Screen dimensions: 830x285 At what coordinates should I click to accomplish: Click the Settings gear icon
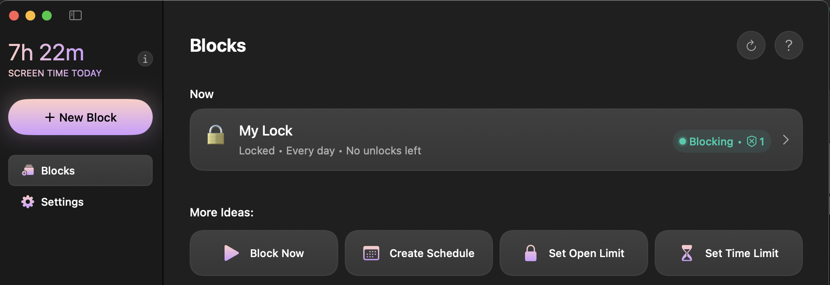[x=28, y=202]
